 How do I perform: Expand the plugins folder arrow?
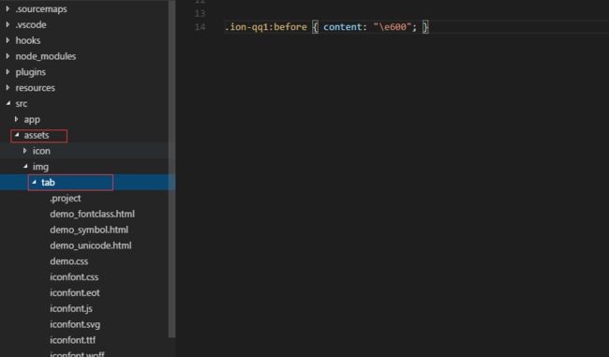coord(7,72)
